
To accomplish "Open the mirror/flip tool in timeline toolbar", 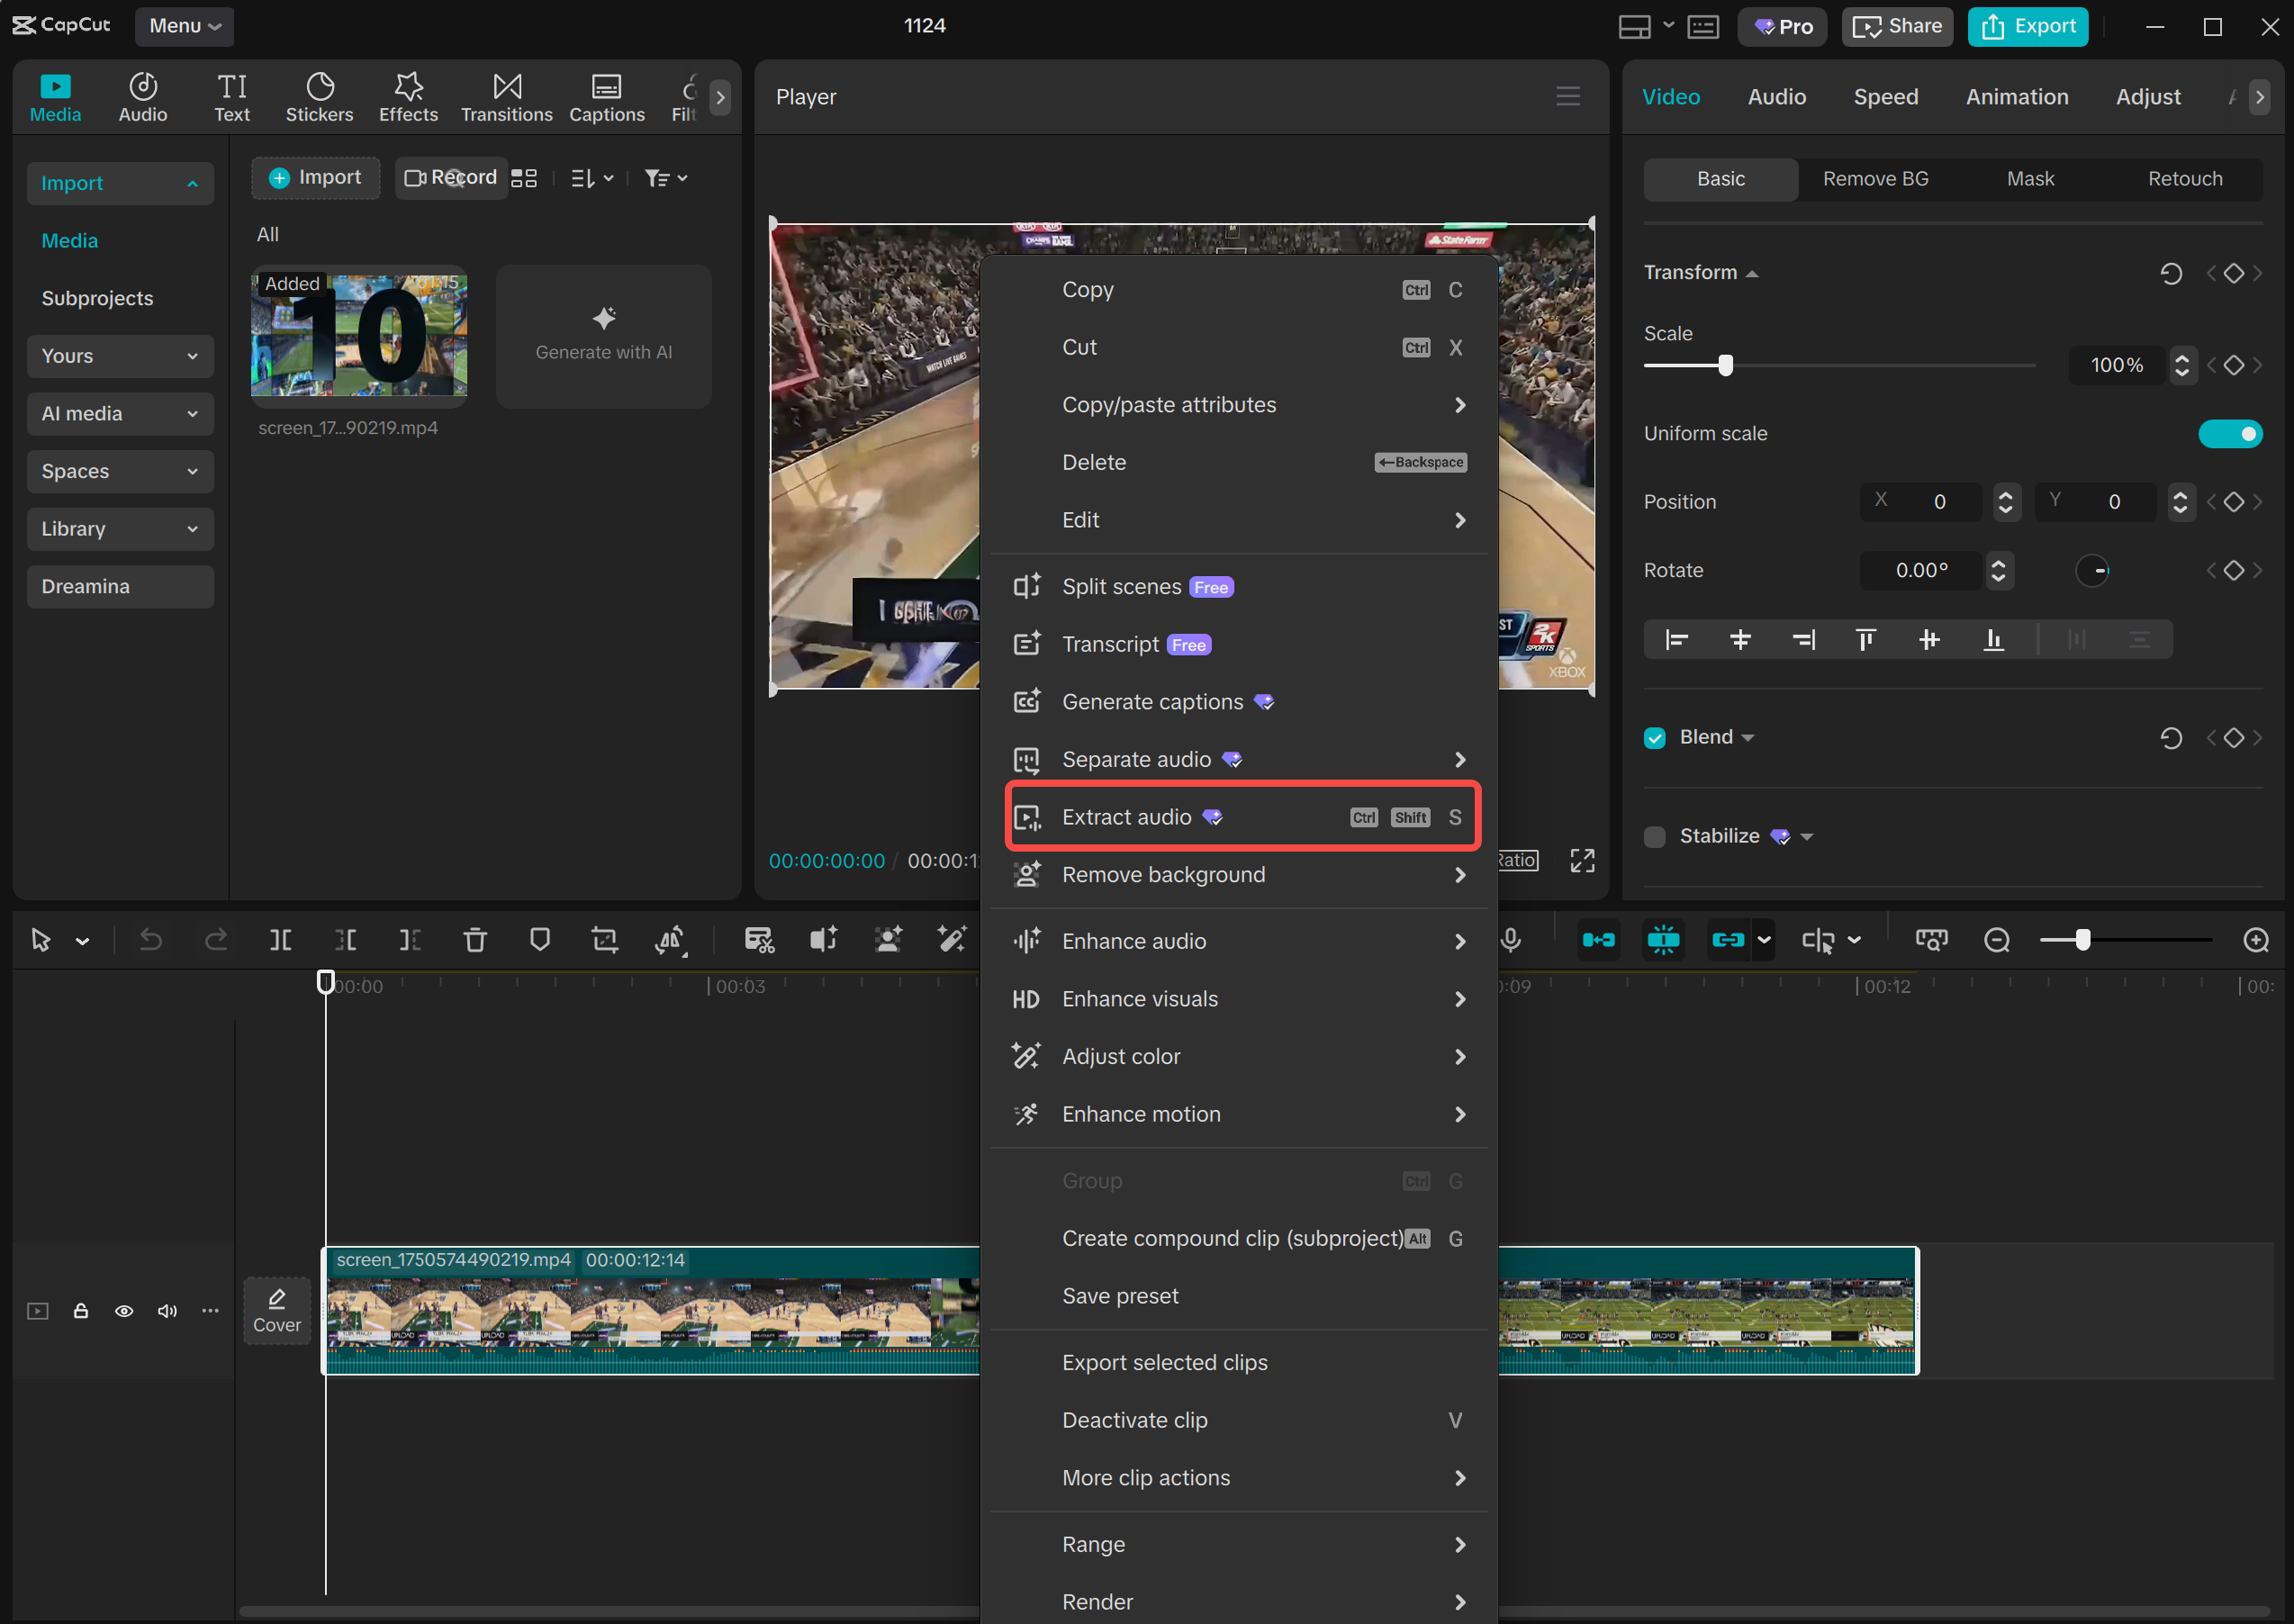I will tap(671, 940).
